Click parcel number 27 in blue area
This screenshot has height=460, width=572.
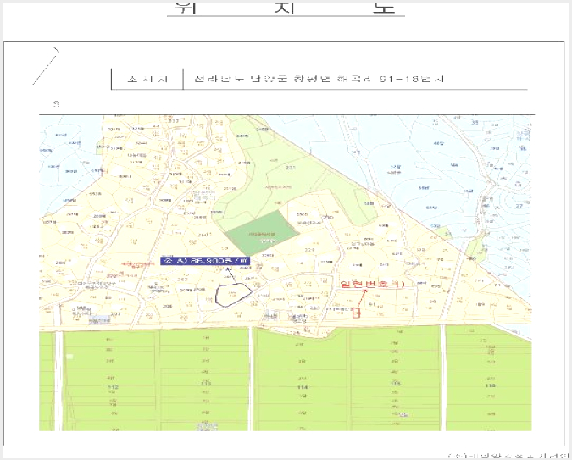519,206
